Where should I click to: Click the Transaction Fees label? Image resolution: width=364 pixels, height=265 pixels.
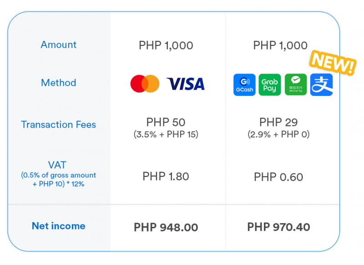59,125
